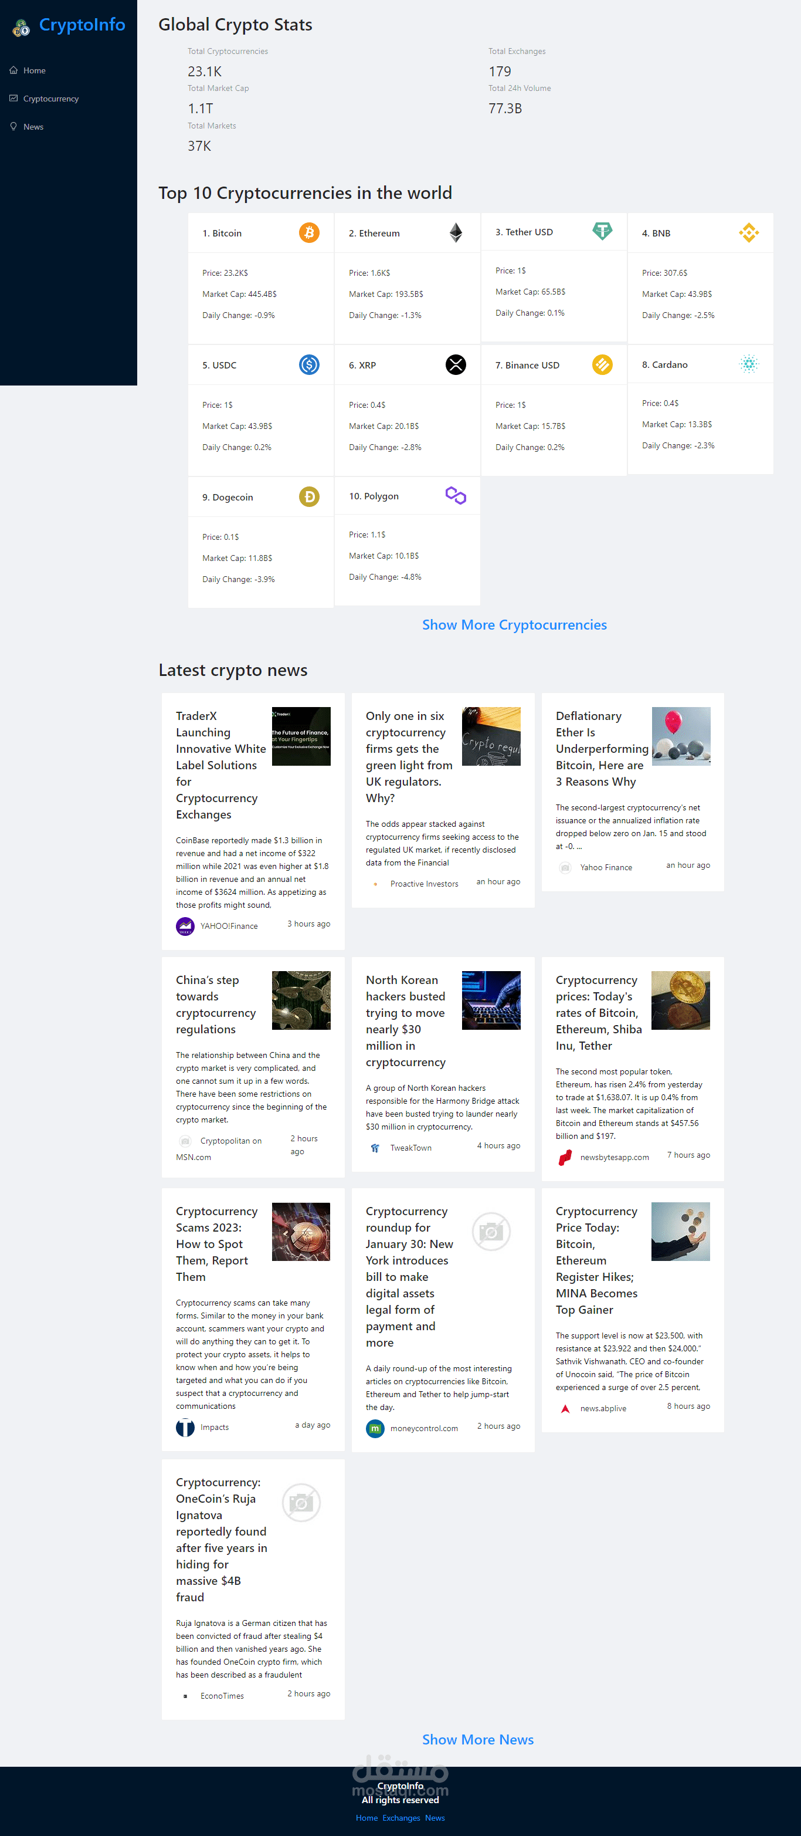This screenshot has height=1836, width=801.
Task: Open the North Korean hackers thumbnail
Action: click(491, 1000)
